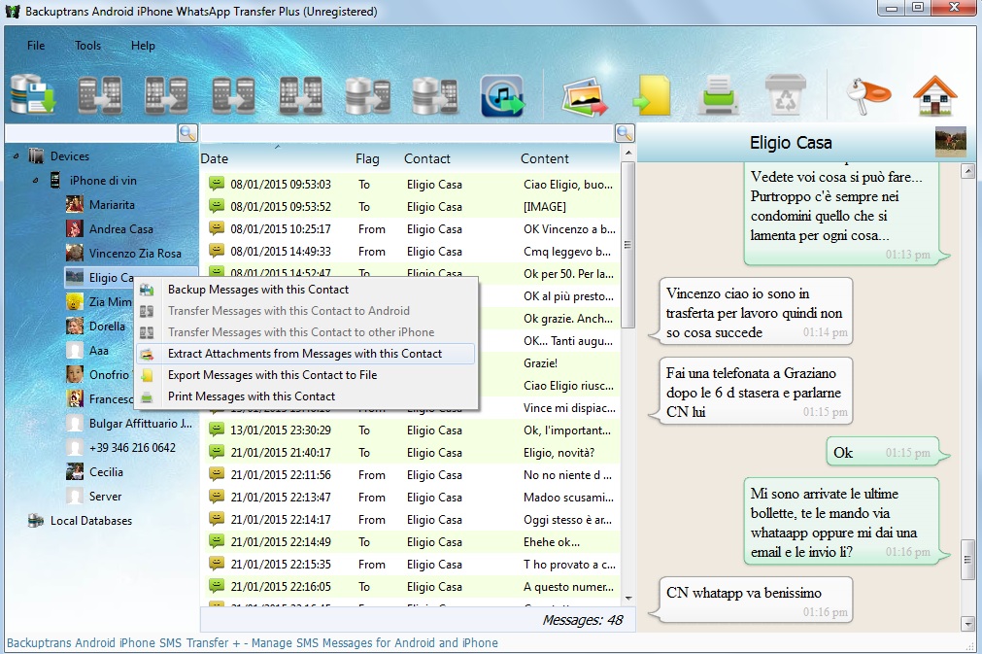
Task: Click the chat preview scroll-up arrow
Action: point(967,170)
